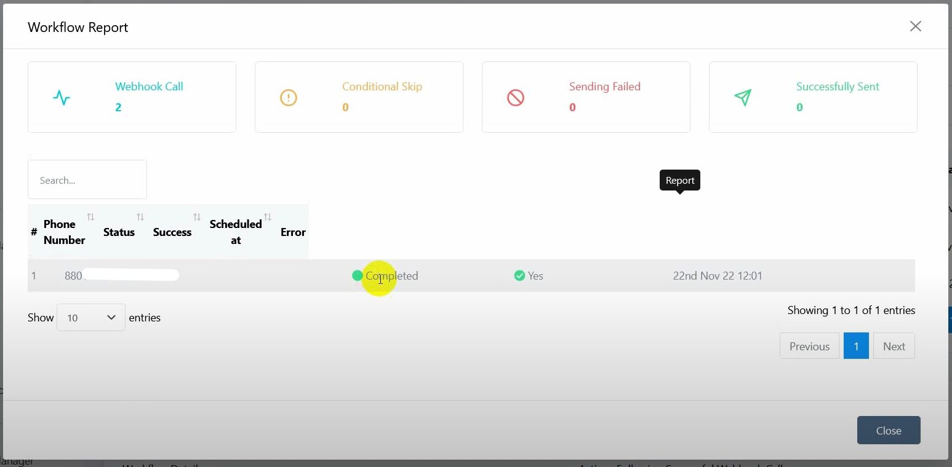This screenshot has width=952, height=467.
Task: Click the Error column header
Action: (293, 232)
